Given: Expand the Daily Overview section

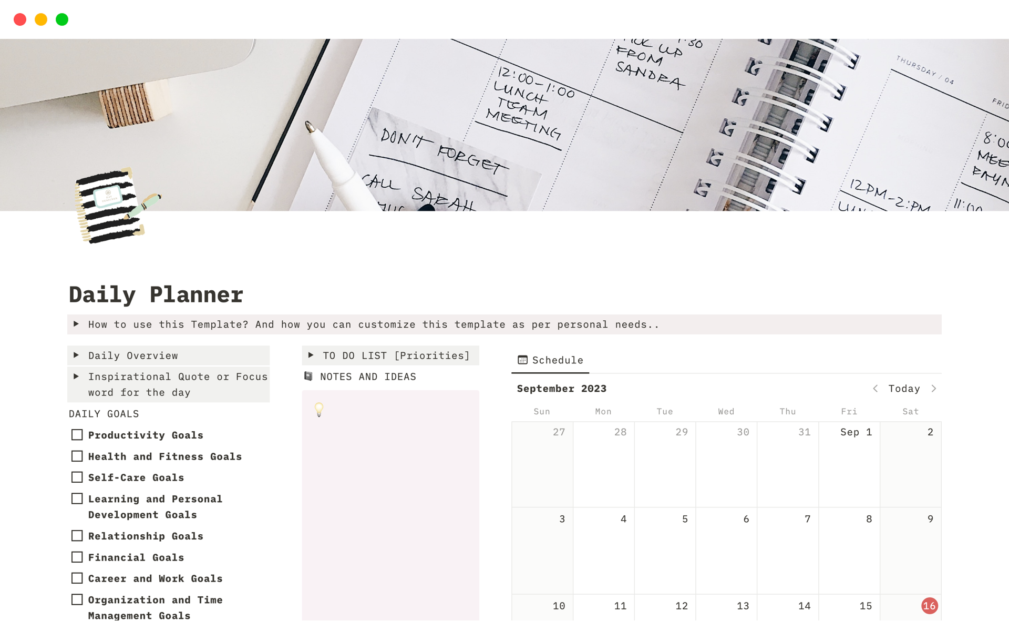Looking at the screenshot, I should 78,355.
